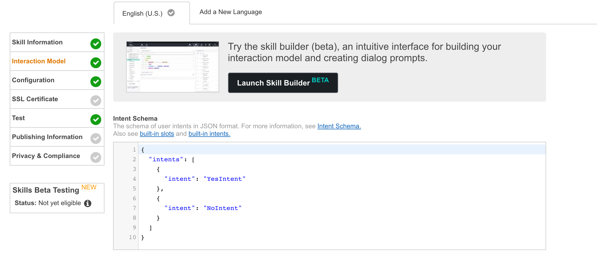The width and height of the screenshot is (597, 263).
Task: Click the "intent" key on line 4
Action: coord(180,179)
